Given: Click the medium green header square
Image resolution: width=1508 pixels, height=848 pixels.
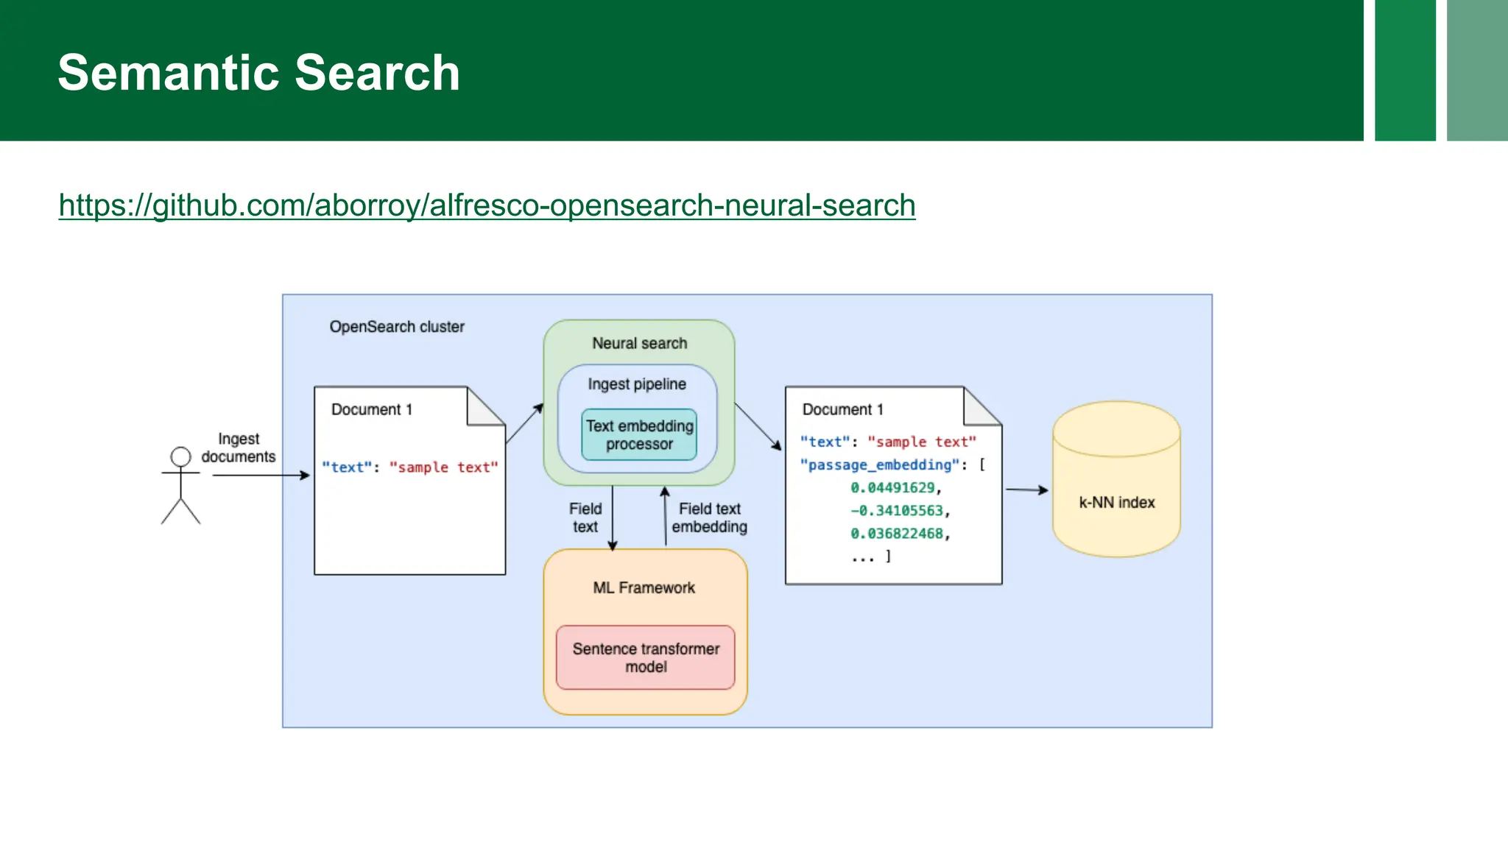Looking at the screenshot, I should (1405, 70).
